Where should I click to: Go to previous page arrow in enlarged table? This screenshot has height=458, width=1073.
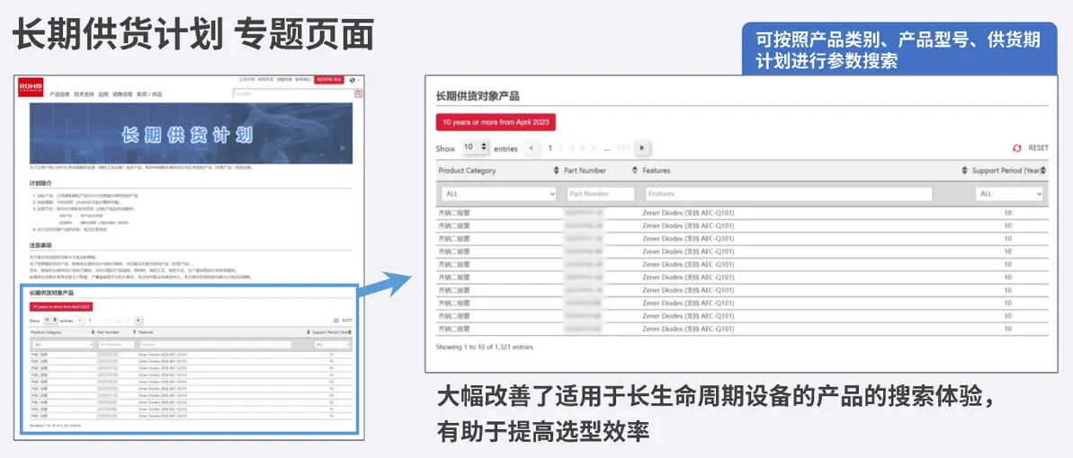click(531, 148)
